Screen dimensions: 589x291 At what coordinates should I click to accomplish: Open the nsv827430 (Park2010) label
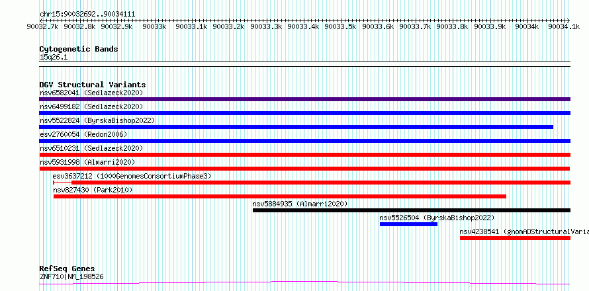93,190
